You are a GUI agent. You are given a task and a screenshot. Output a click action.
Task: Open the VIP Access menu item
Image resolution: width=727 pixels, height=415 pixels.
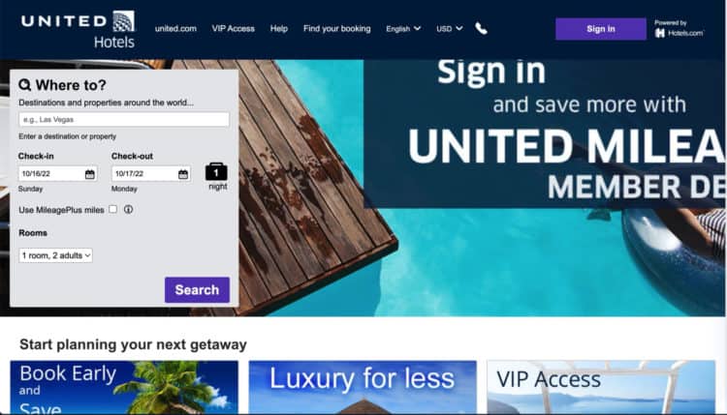[x=234, y=29]
